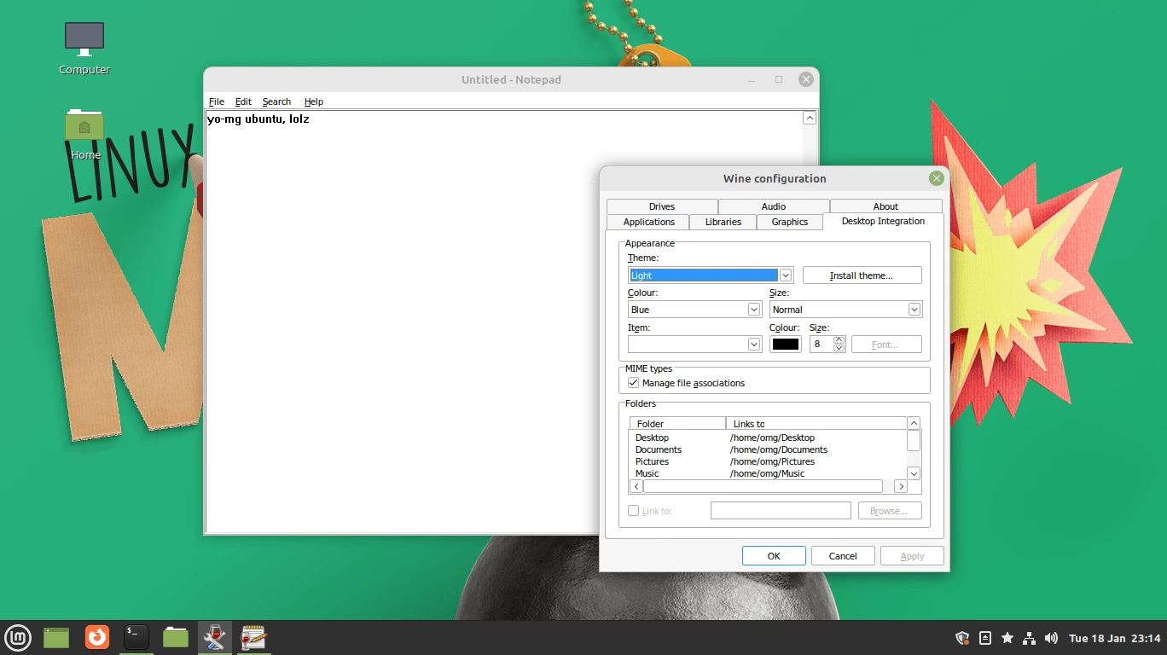Open the volume control in system tray
This screenshot has width=1167, height=655.
(1051, 638)
